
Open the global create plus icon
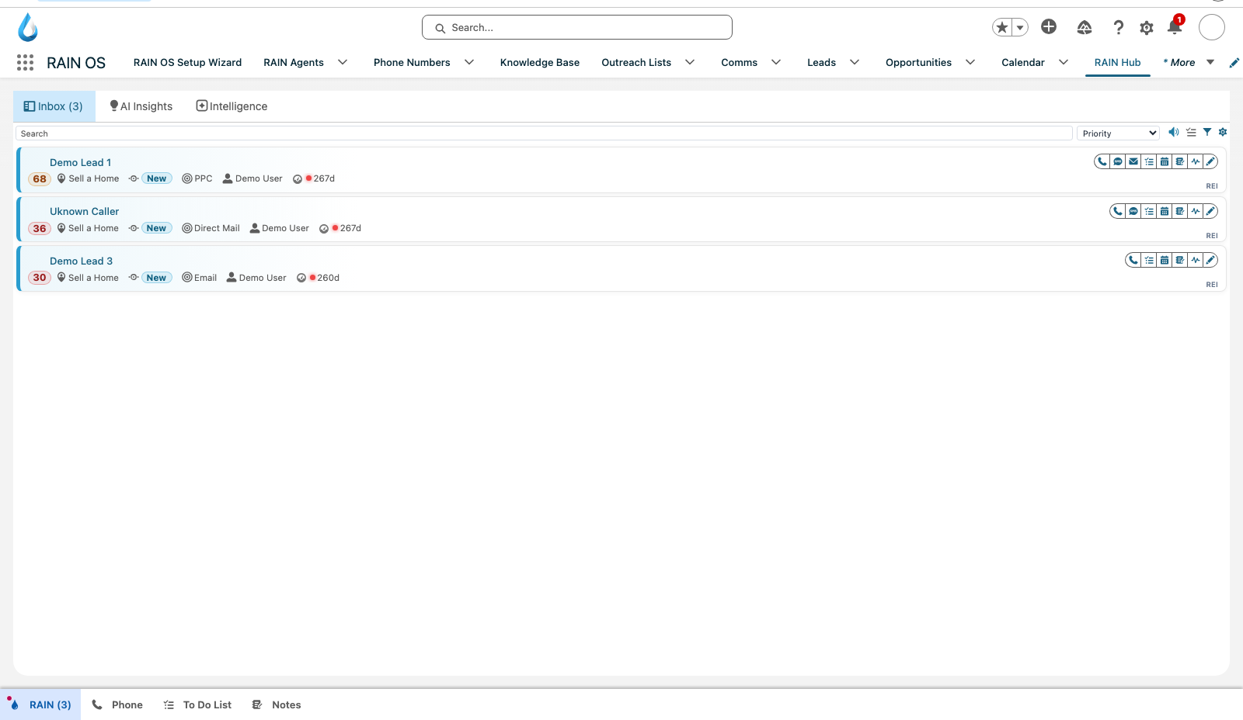click(1049, 26)
